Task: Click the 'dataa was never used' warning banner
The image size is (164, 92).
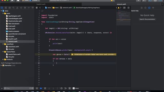Action: (94, 54)
